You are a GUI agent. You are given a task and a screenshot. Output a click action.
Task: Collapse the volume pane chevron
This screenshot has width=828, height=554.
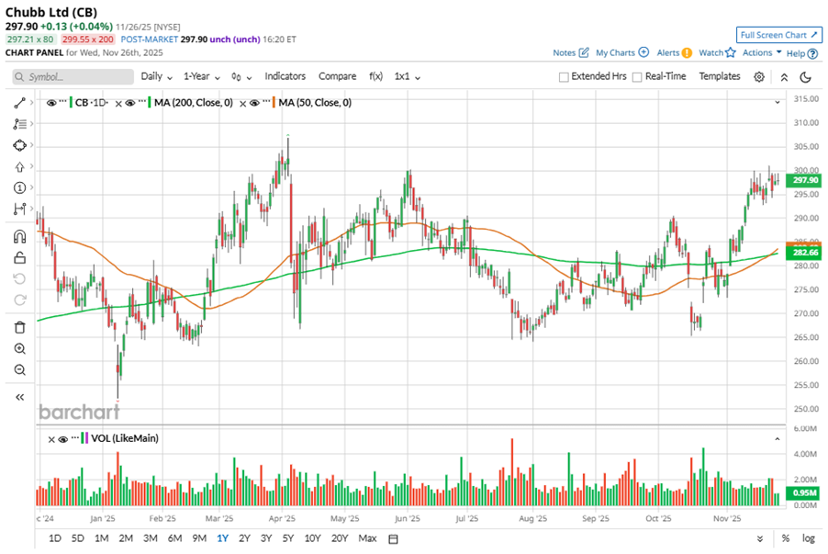(777, 439)
